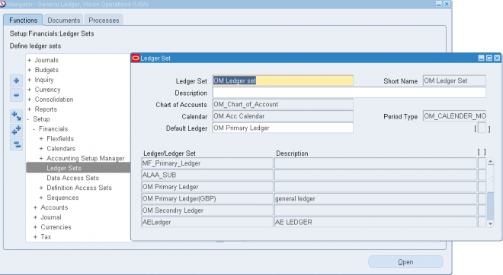Click the Collapse All icon button

pyautogui.click(x=16, y=144)
